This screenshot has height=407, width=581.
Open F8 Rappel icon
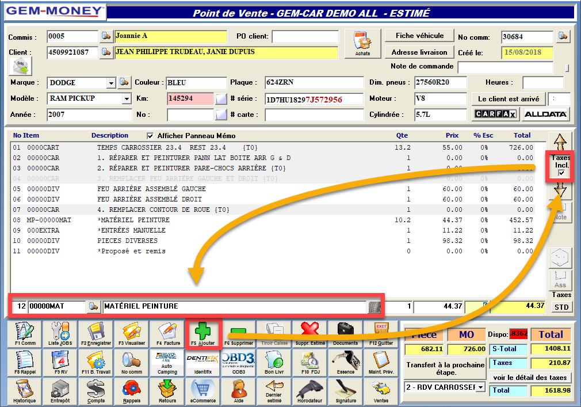pos(25,363)
